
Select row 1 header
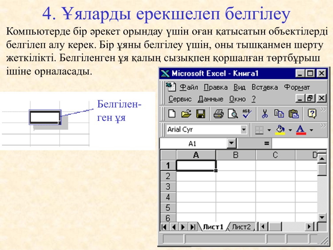(x=168, y=165)
